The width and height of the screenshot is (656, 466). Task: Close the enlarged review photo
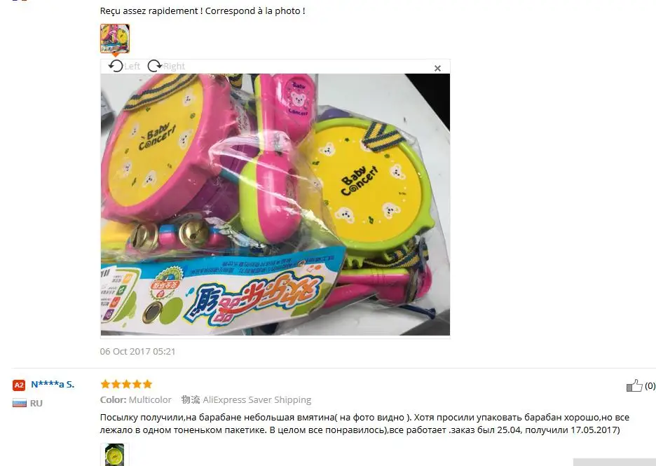point(437,68)
